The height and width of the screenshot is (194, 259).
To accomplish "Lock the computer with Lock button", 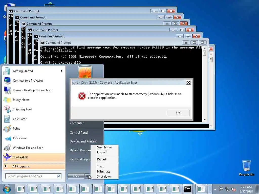I will click(x=76, y=176).
